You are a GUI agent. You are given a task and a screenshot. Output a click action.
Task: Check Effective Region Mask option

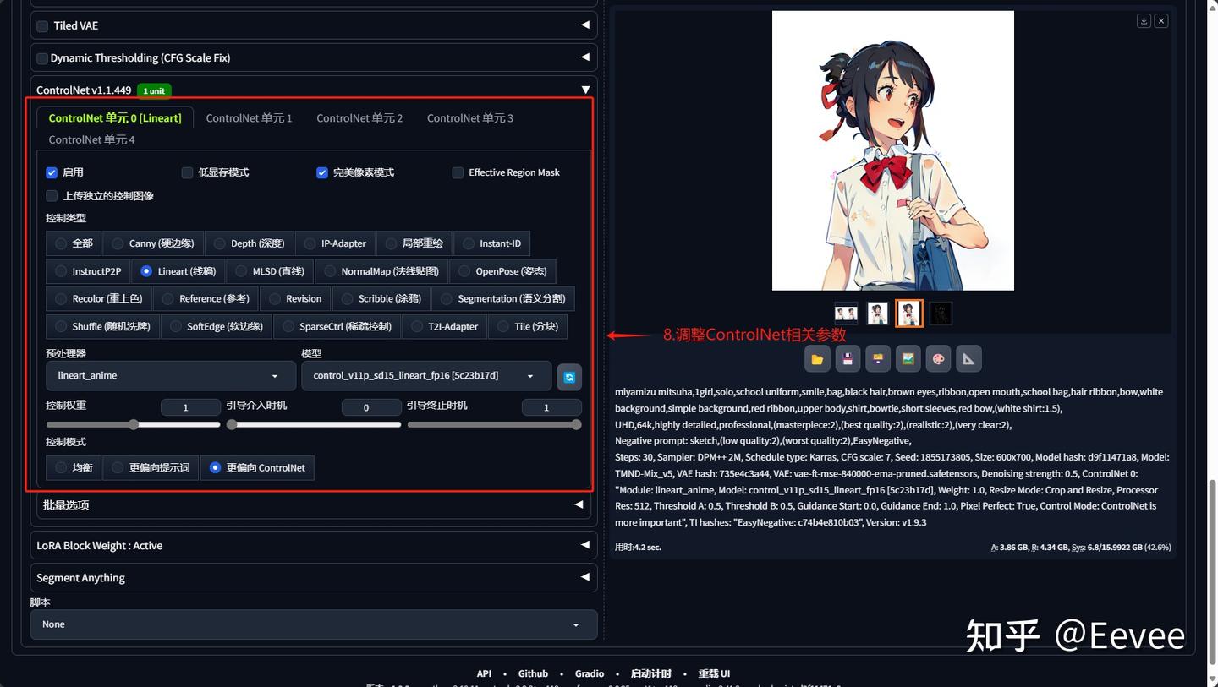click(458, 172)
